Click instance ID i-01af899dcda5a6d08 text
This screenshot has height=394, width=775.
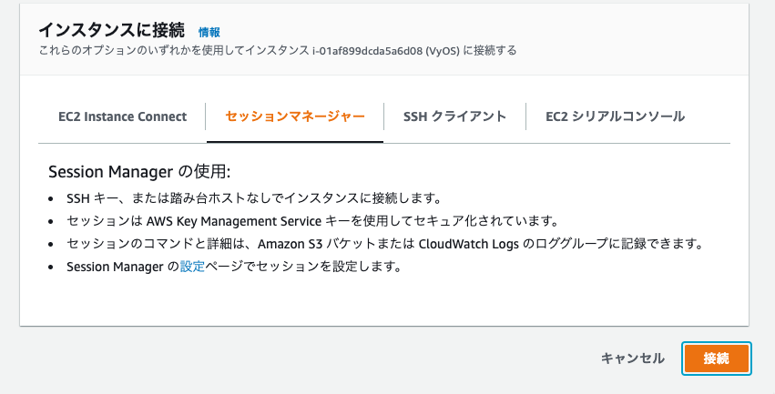click(x=368, y=50)
